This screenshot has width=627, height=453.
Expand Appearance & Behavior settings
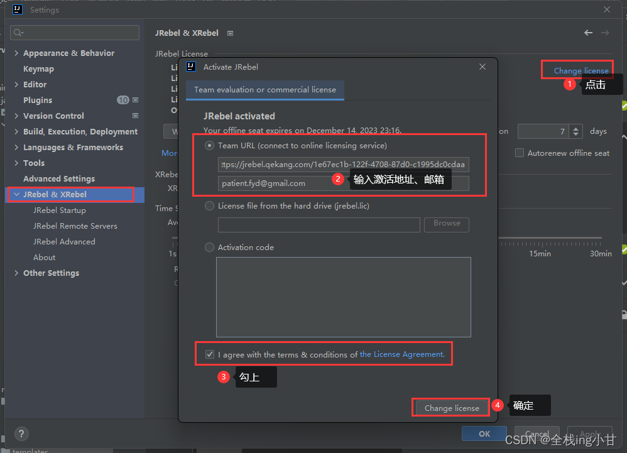tap(16, 53)
